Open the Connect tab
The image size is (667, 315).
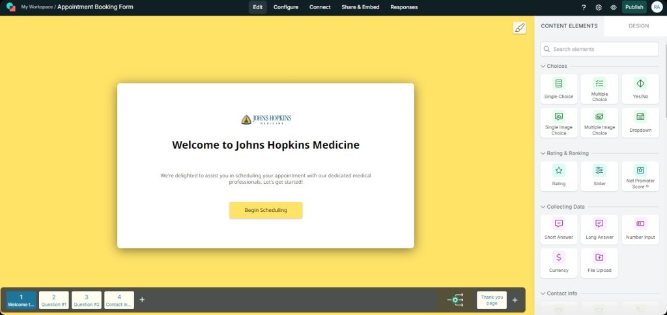(x=320, y=7)
